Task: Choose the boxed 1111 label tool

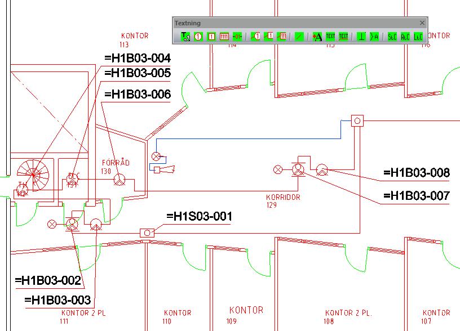Action: click(x=224, y=37)
